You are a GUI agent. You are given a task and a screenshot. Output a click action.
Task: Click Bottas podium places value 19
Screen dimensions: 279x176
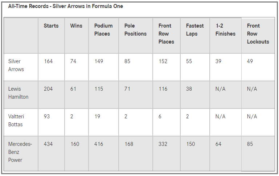coord(97,116)
